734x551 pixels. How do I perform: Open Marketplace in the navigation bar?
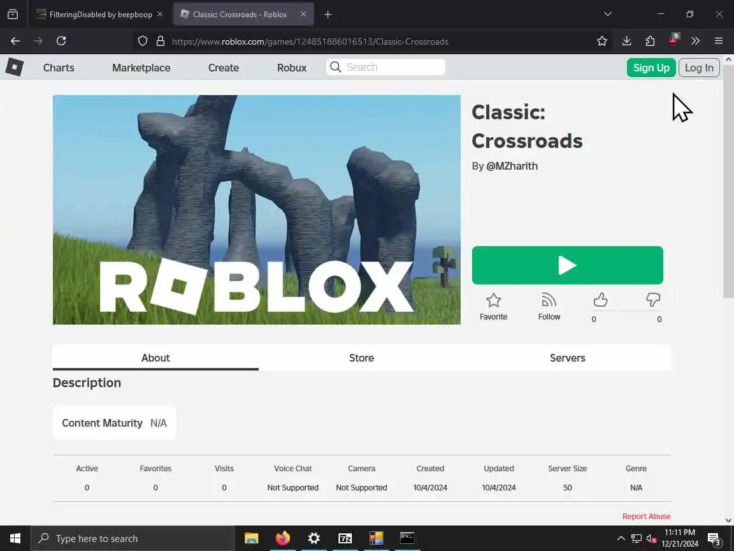[x=141, y=68]
